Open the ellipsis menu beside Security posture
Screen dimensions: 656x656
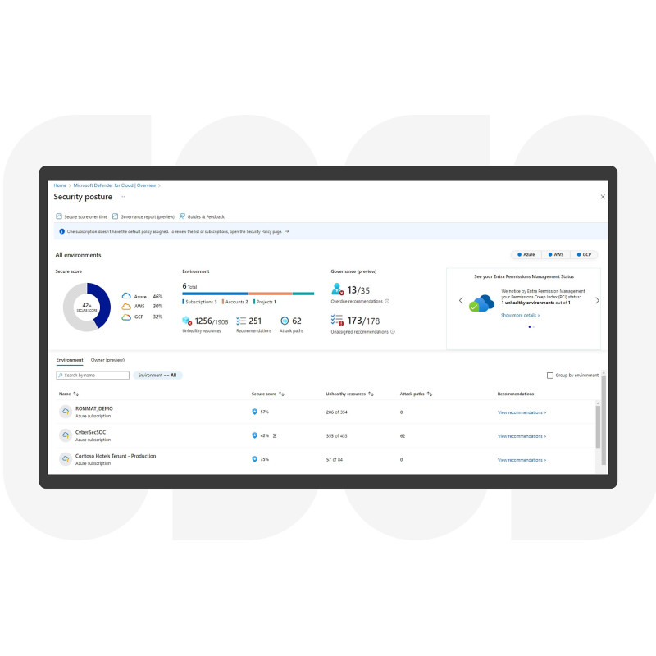click(122, 197)
